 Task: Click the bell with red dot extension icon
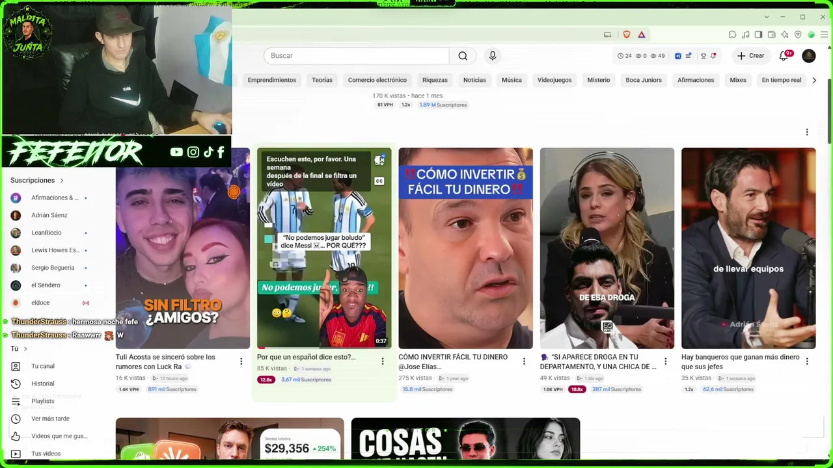click(x=713, y=56)
